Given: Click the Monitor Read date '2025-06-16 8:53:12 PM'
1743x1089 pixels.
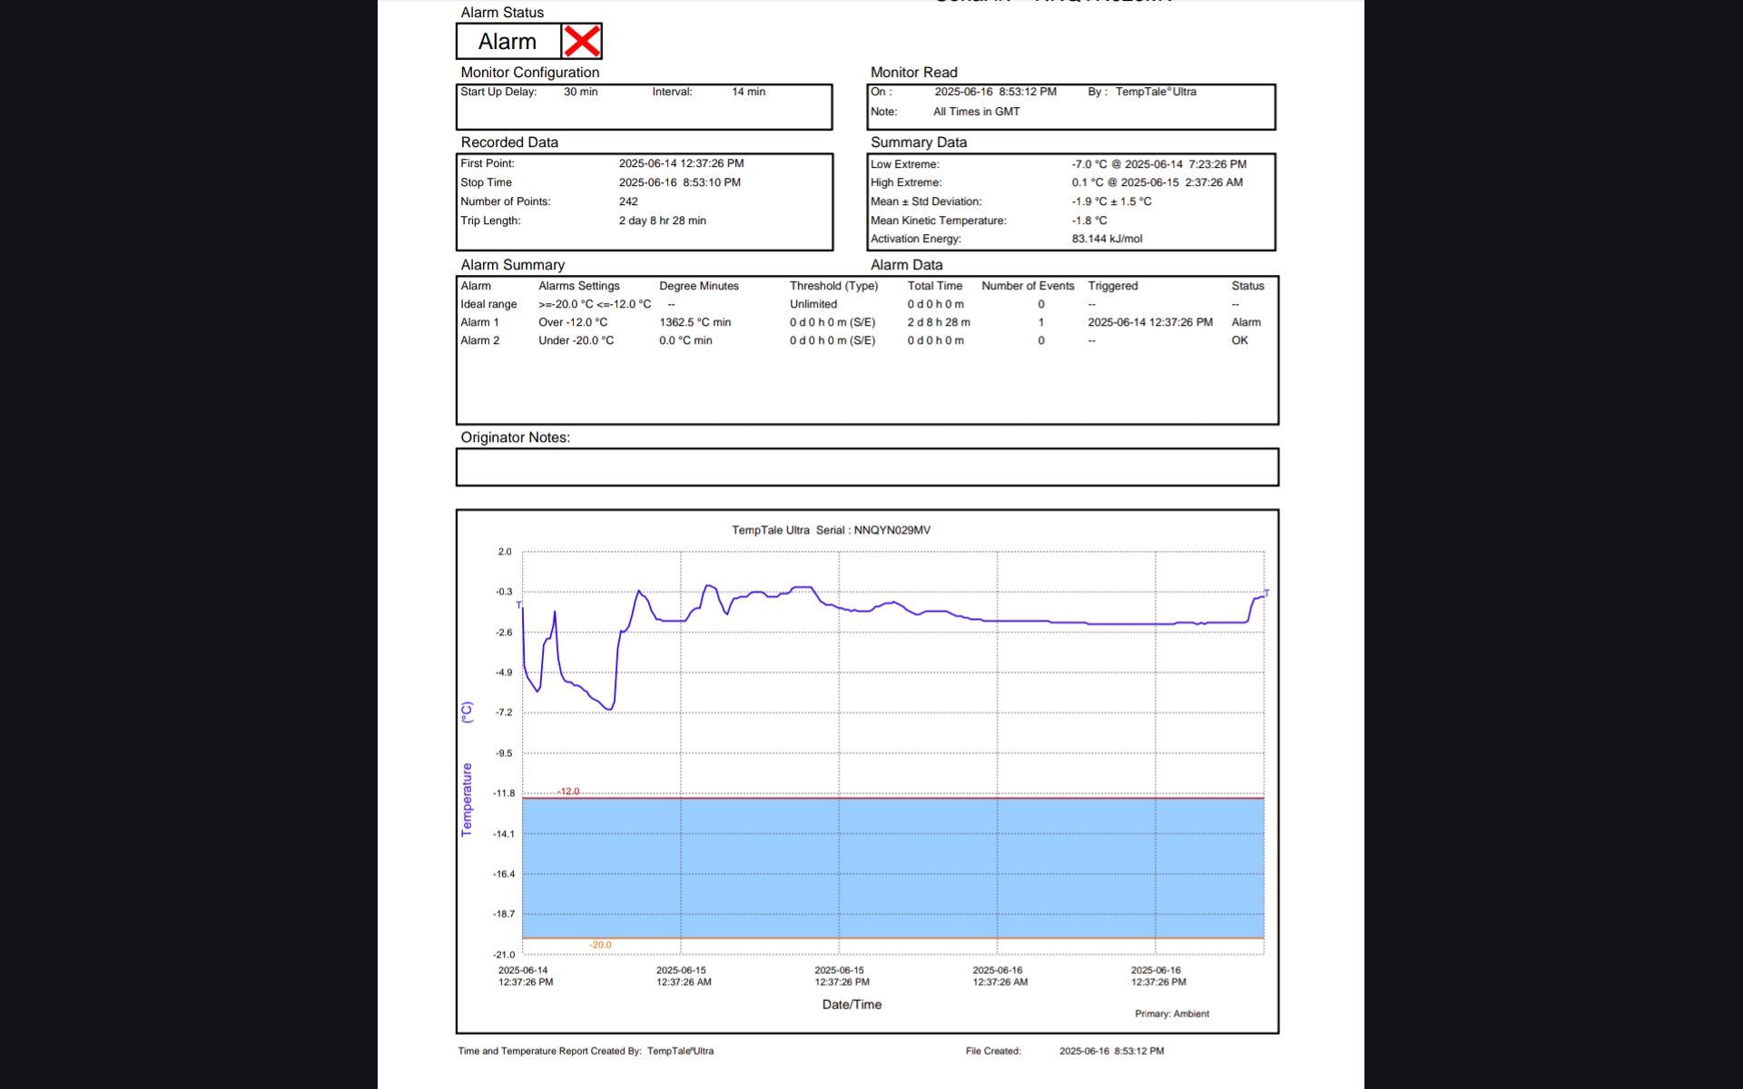Looking at the screenshot, I should [996, 92].
